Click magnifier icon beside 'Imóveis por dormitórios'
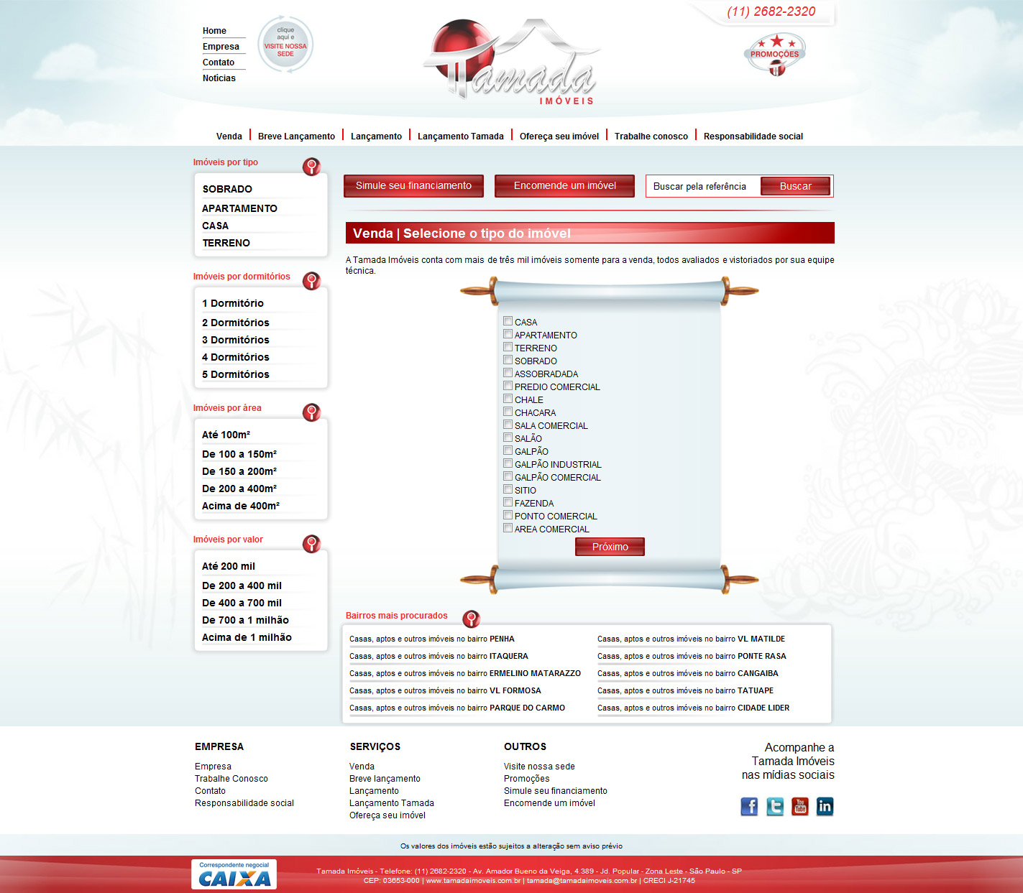This screenshot has height=893, width=1023. point(311,281)
